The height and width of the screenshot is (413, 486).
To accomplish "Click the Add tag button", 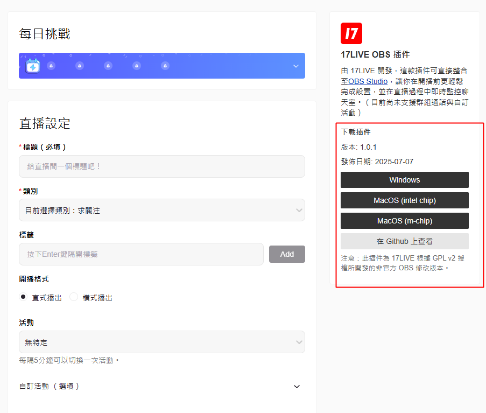I will (287, 254).
